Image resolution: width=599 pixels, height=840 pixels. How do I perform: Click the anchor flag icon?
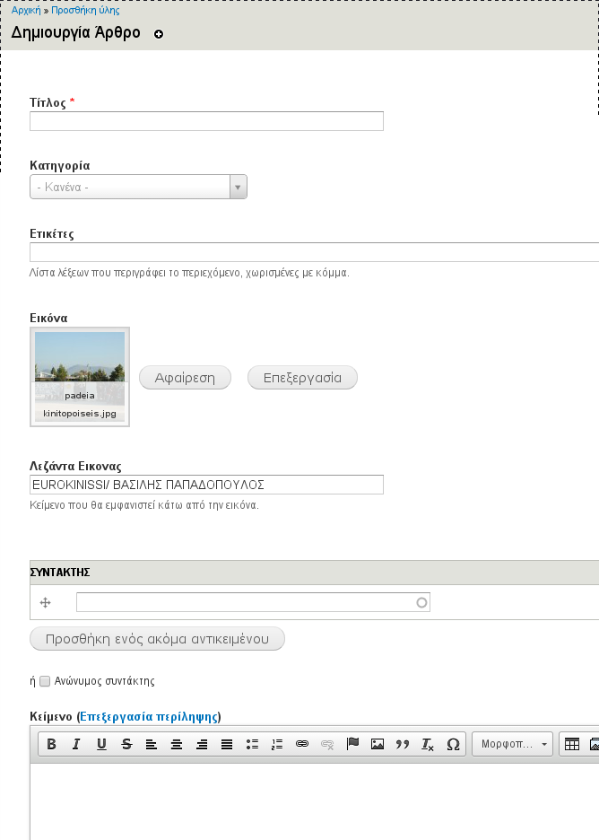[352, 744]
